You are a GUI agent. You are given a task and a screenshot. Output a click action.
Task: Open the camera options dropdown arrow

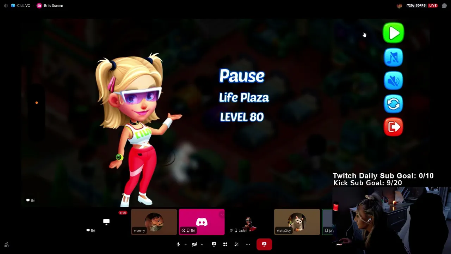202,244
